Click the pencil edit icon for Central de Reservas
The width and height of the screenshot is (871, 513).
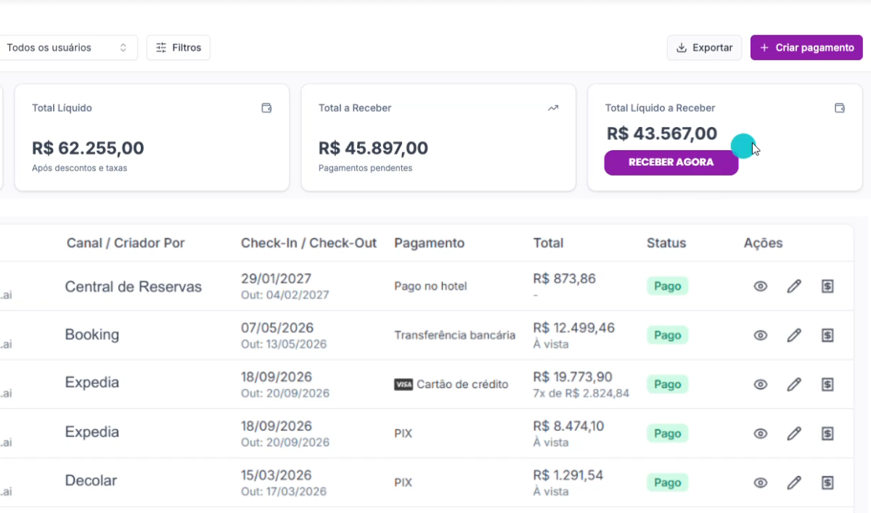coord(794,286)
